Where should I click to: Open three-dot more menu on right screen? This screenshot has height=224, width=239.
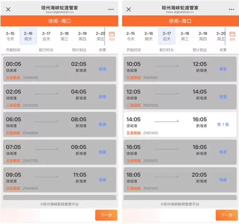(x=231, y=10)
